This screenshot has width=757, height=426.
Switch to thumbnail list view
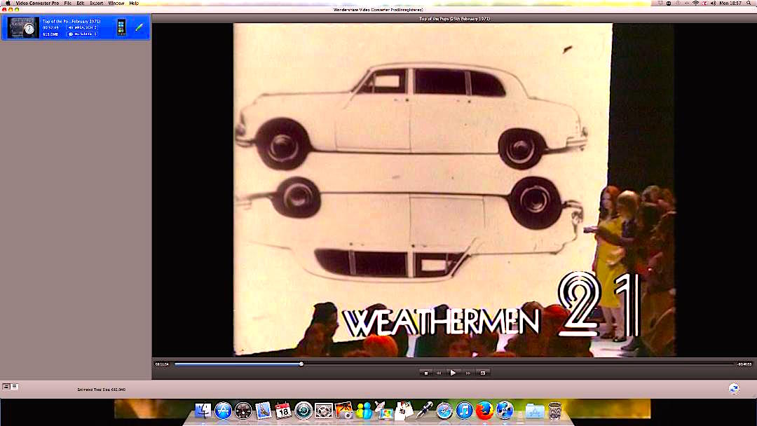coord(6,387)
